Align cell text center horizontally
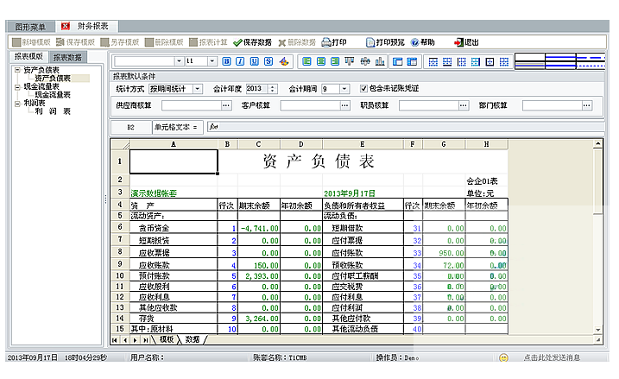 pyautogui.click(x=321, y=61)
